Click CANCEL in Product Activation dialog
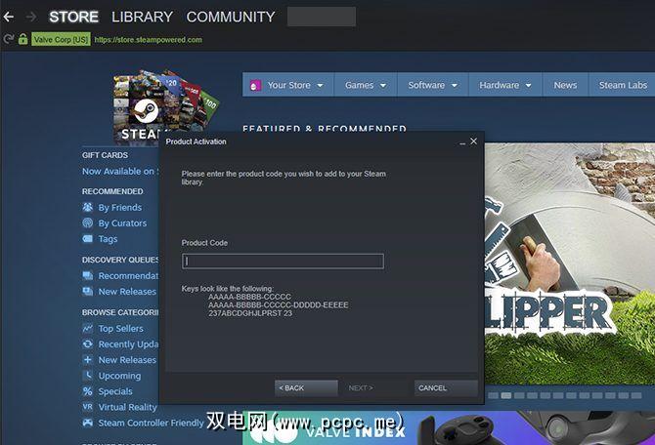 click(446, 387)
